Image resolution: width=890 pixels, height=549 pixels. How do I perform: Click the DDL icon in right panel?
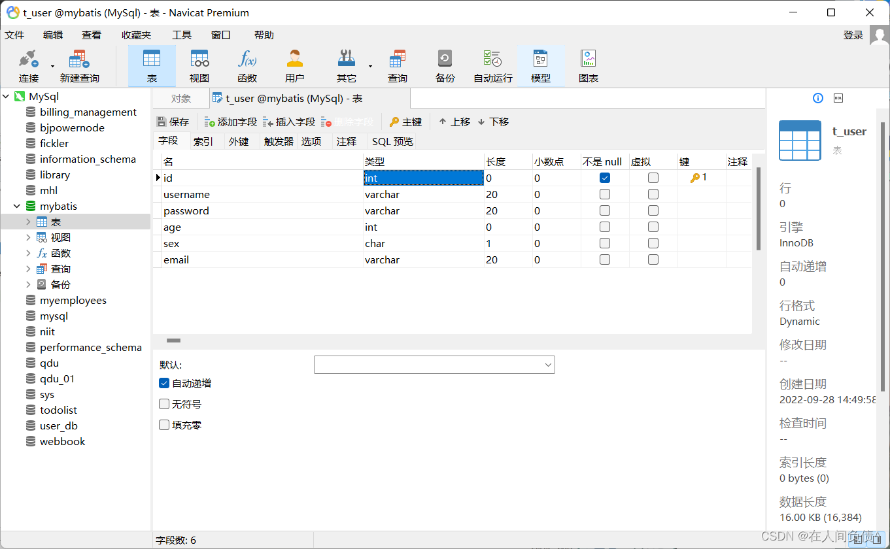coord(838,98)
